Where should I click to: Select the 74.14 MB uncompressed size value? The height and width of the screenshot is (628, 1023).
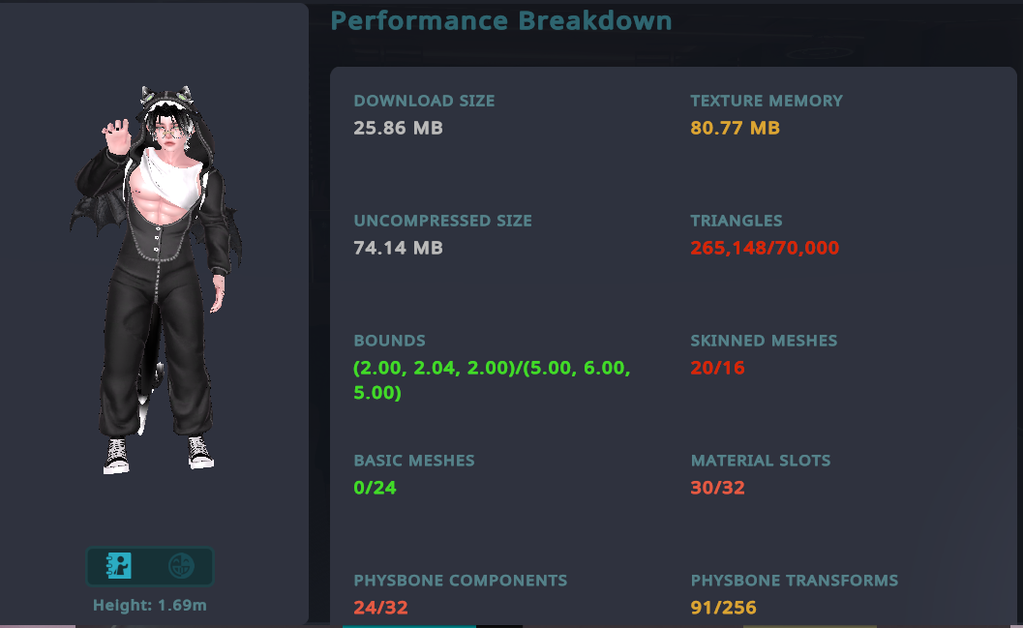[398, 248]
